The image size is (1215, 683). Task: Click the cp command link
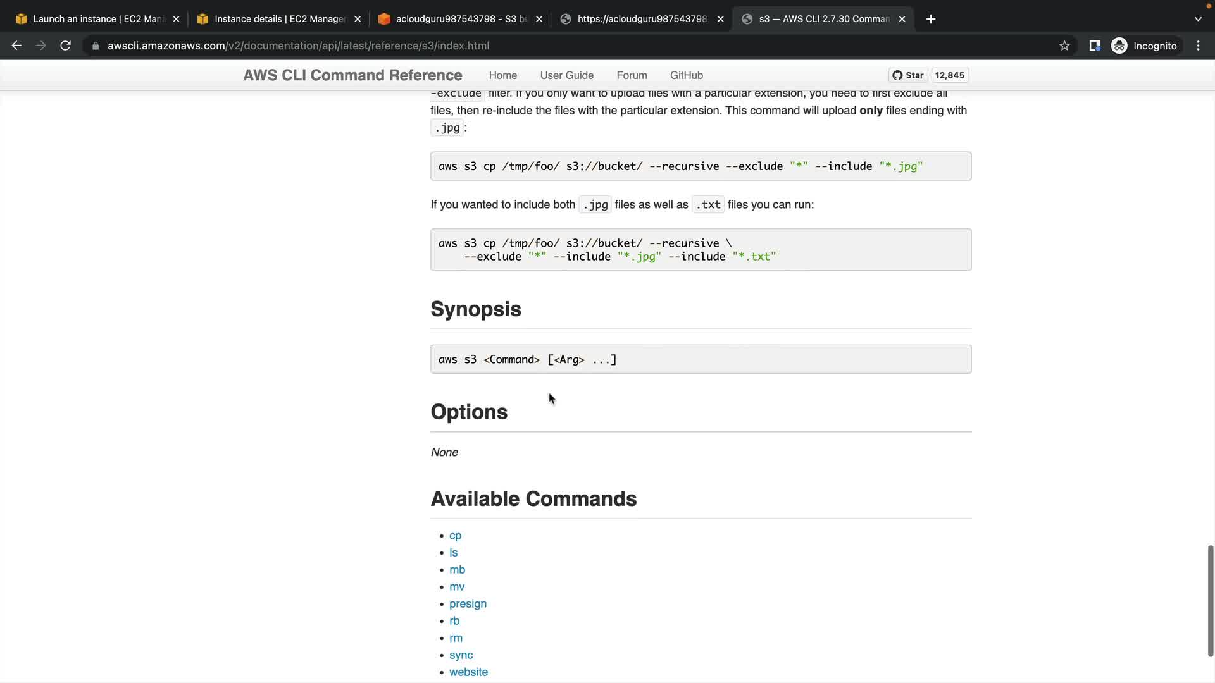[455, 536]
